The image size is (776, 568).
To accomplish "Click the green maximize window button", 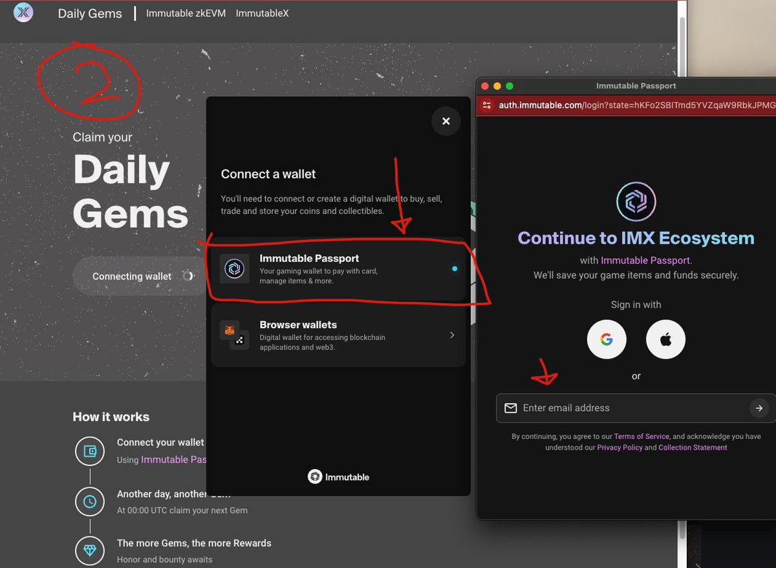I will 510,86.
